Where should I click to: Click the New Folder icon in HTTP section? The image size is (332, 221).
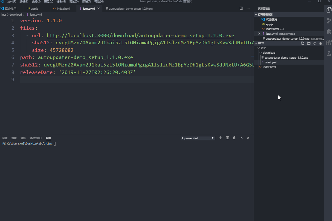(309, 43)
